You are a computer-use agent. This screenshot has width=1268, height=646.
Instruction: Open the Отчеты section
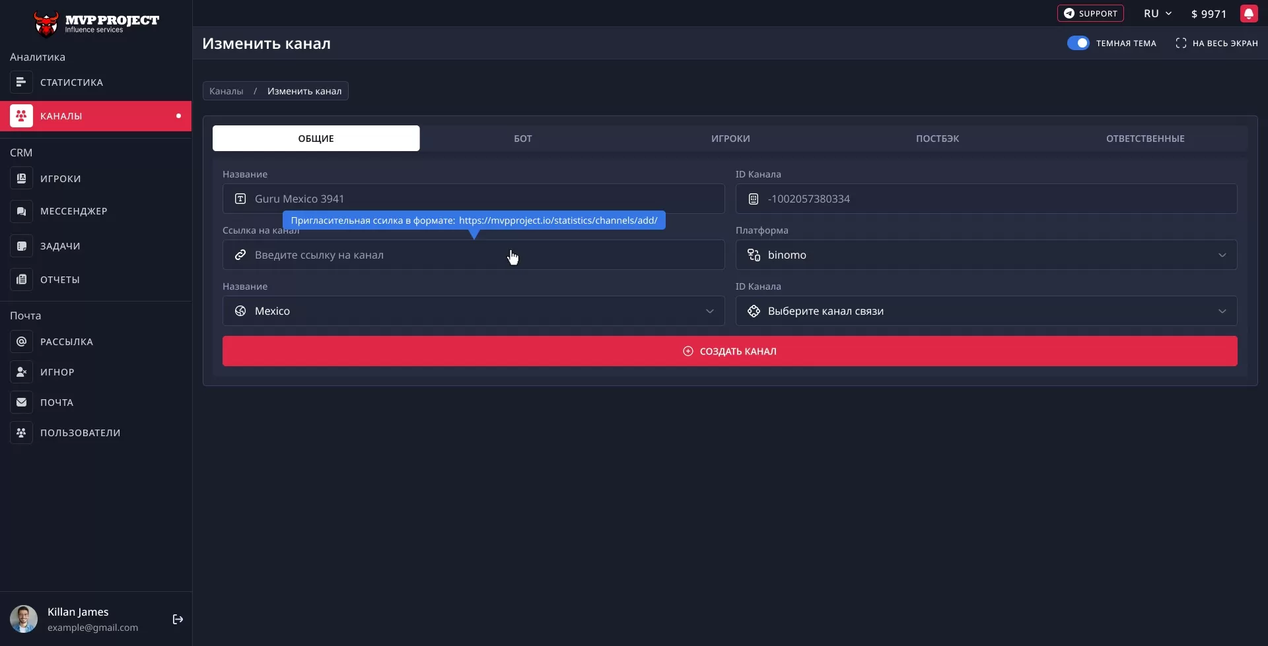point(59,279)
